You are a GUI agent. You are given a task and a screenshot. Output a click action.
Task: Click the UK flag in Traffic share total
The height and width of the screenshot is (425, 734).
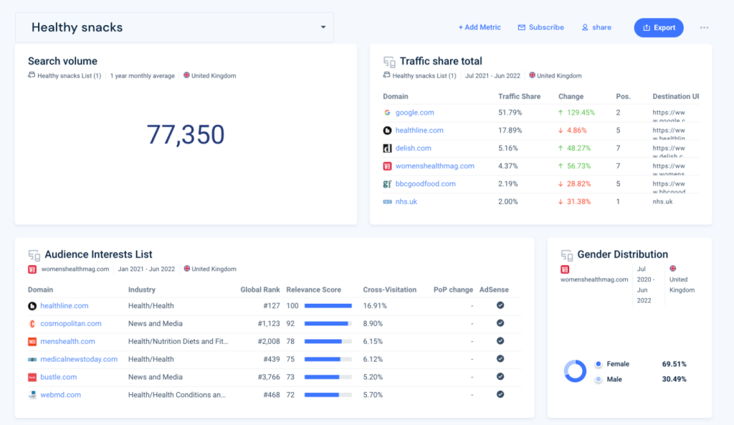[x=532, y=75]
